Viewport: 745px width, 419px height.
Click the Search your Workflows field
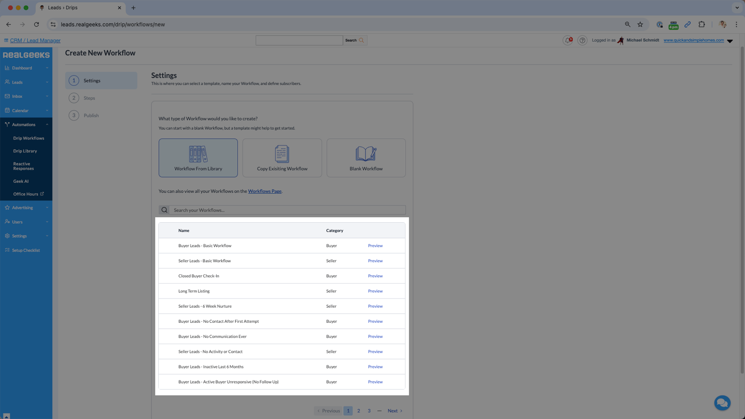click(286, 210)
